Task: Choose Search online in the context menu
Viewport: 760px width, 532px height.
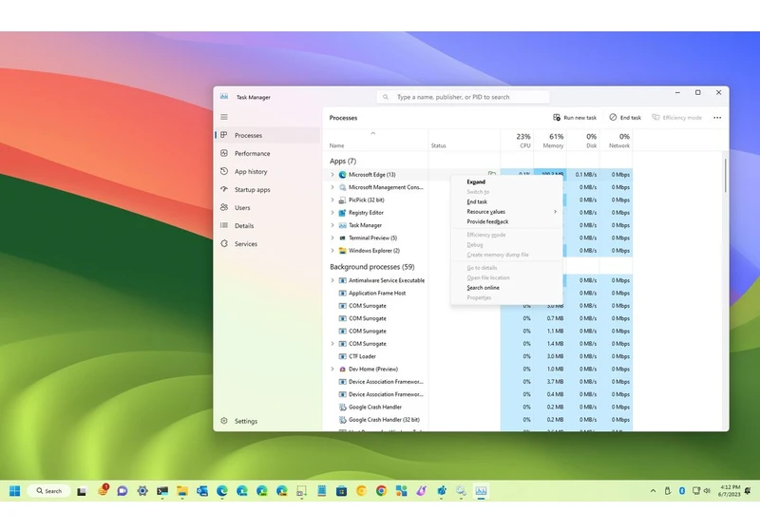Action: tap(506, 287)
